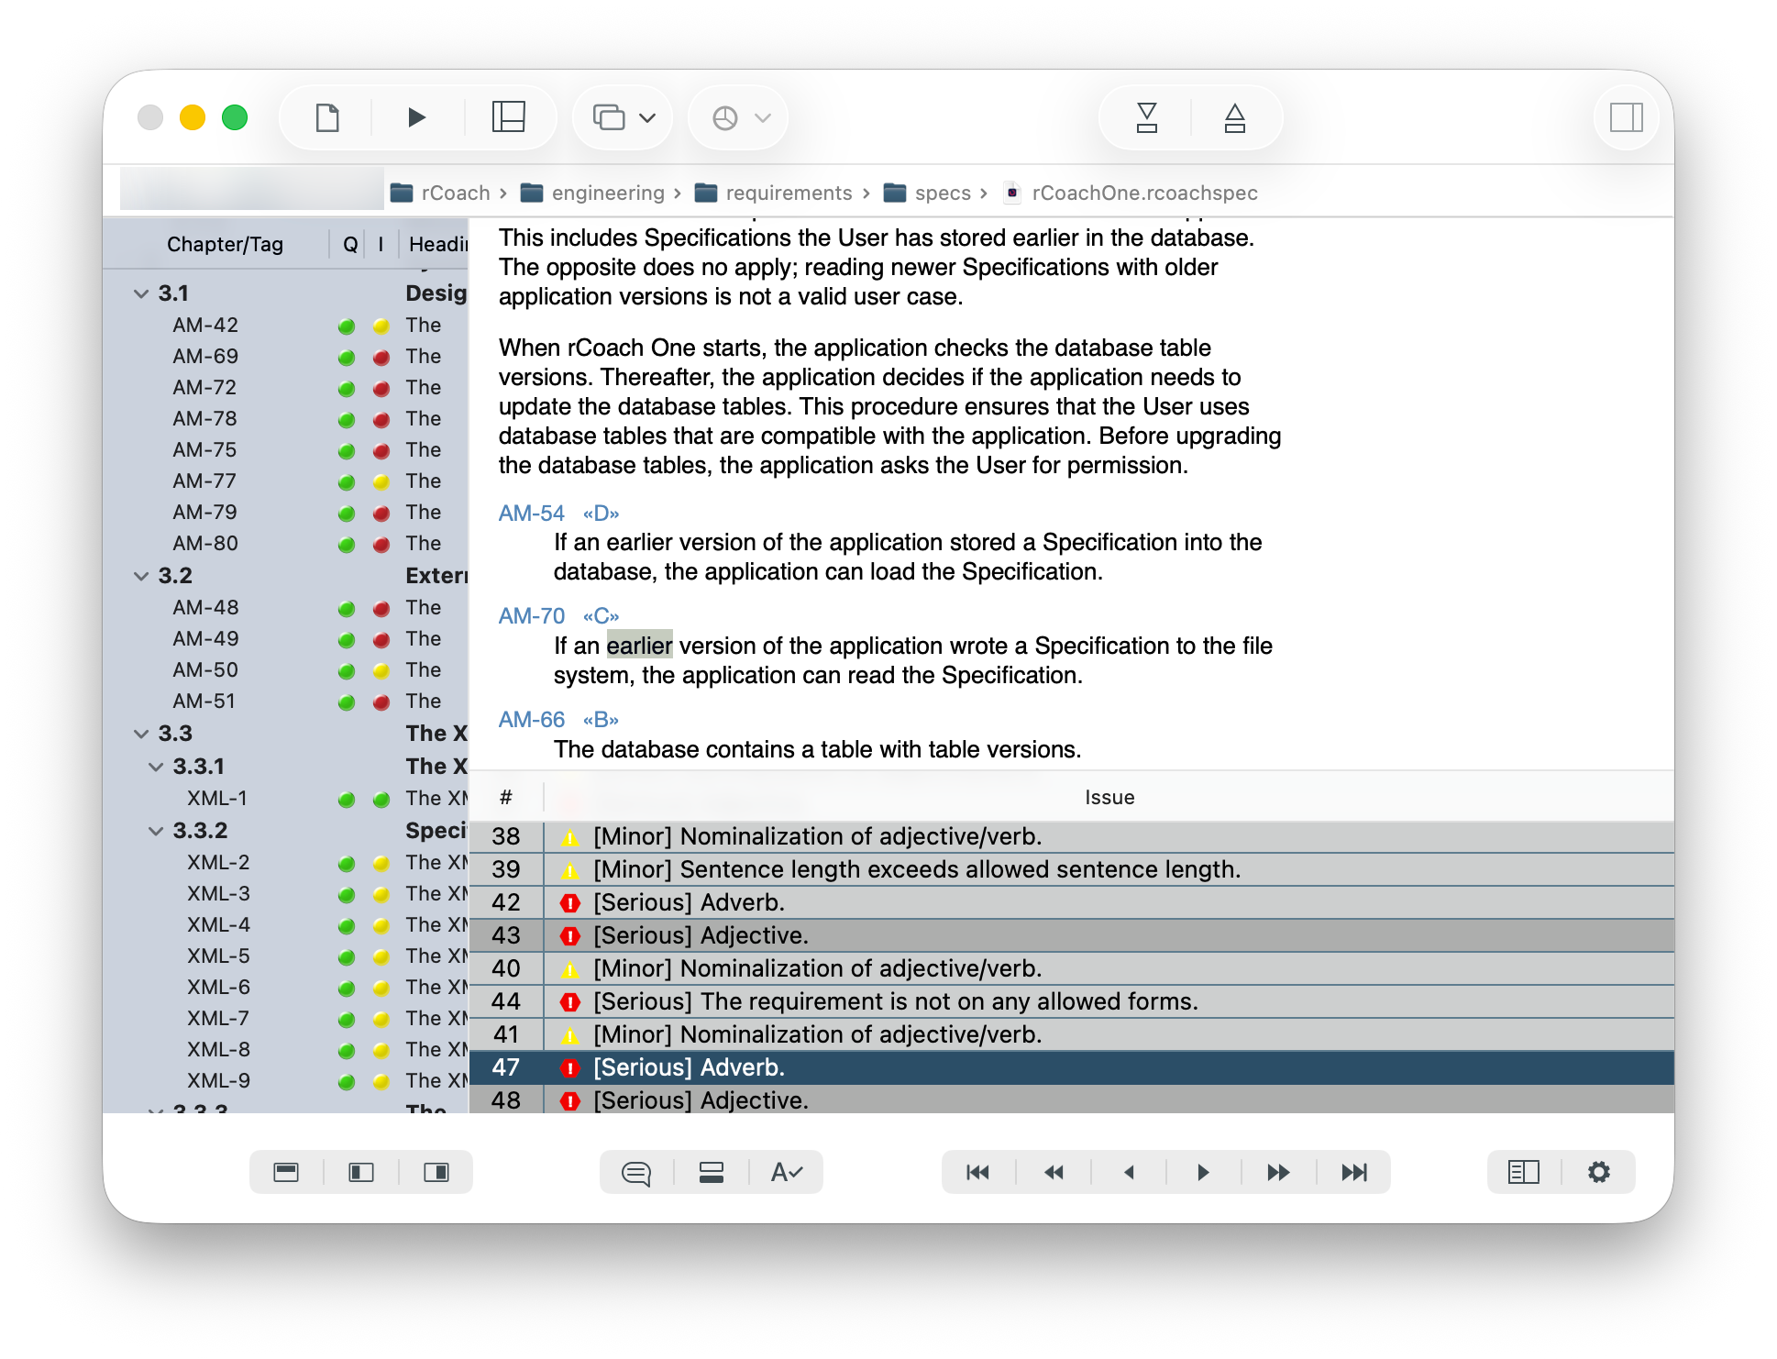Screen dimensions: 1777x1359
Task: Click the red error icon on issue 47
Action: click(x=570, y=1068)
